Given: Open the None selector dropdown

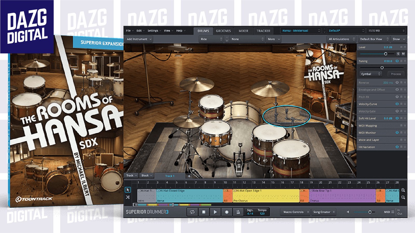Looking at the screenshot, I should 247,39.
